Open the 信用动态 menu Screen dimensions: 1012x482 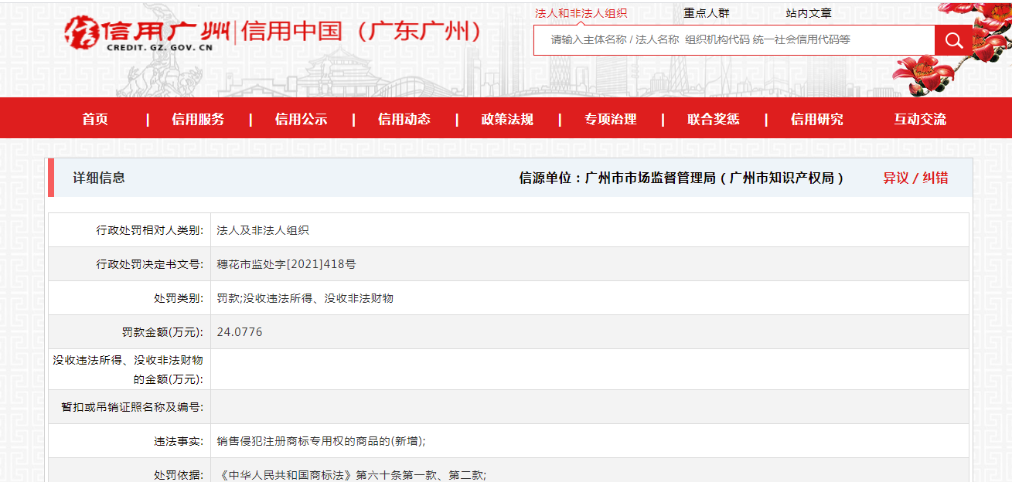pyautogui.click(x=404, y=119)
